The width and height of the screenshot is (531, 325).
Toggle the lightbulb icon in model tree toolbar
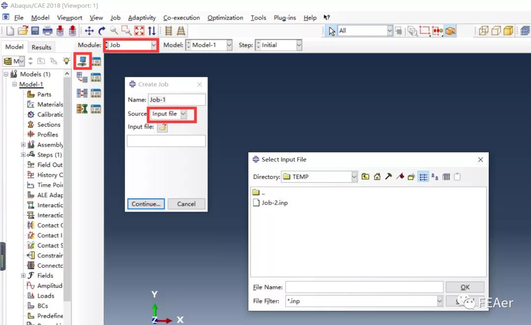(66, 61)
